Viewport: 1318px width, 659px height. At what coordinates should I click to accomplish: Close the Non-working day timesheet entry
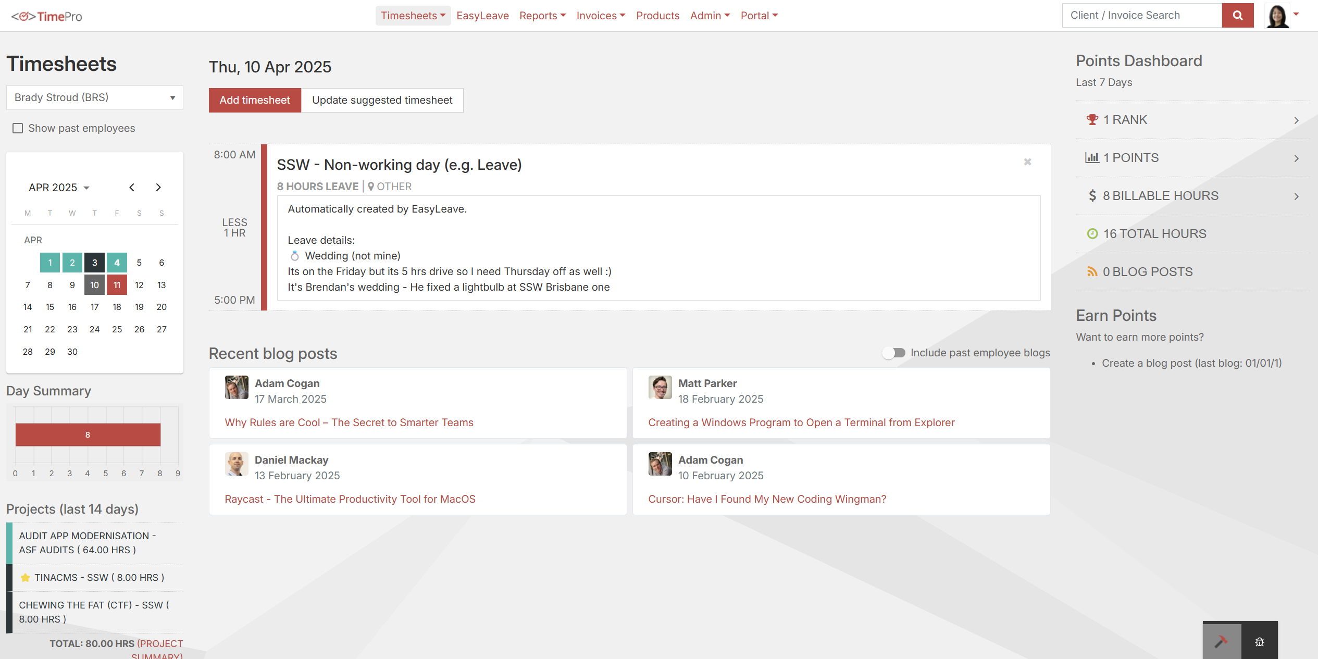pyautogui.click(x=1027, y=162)
